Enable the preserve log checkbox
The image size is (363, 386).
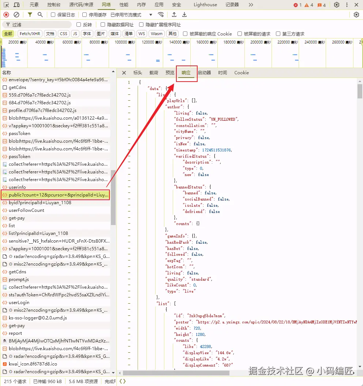coord(53,15)
